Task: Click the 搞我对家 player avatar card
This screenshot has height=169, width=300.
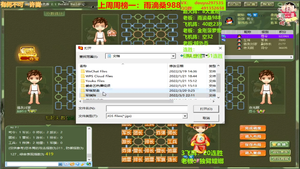Action: click(x=34, y=90)
